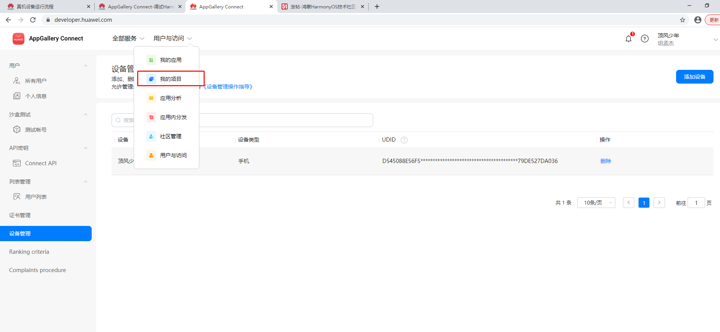Click the All Users (所有用户) sidebar icon
Image resolution: width=720 pixels, height=332 pixels.
pyautogui.click(x=17, y=81)
